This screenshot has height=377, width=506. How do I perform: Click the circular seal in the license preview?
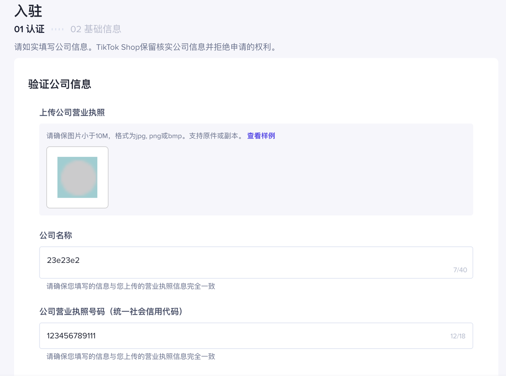pyautogui.click(x=77, y=177)
